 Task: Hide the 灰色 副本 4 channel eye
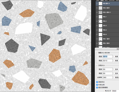click(97, 4)
